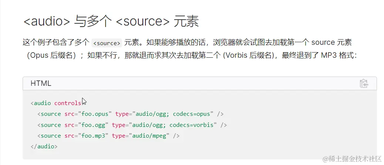384x165 pixels.
Task: Click the "<audio> 与多个 <source> 元素" heading
Action: coord(111,22)
